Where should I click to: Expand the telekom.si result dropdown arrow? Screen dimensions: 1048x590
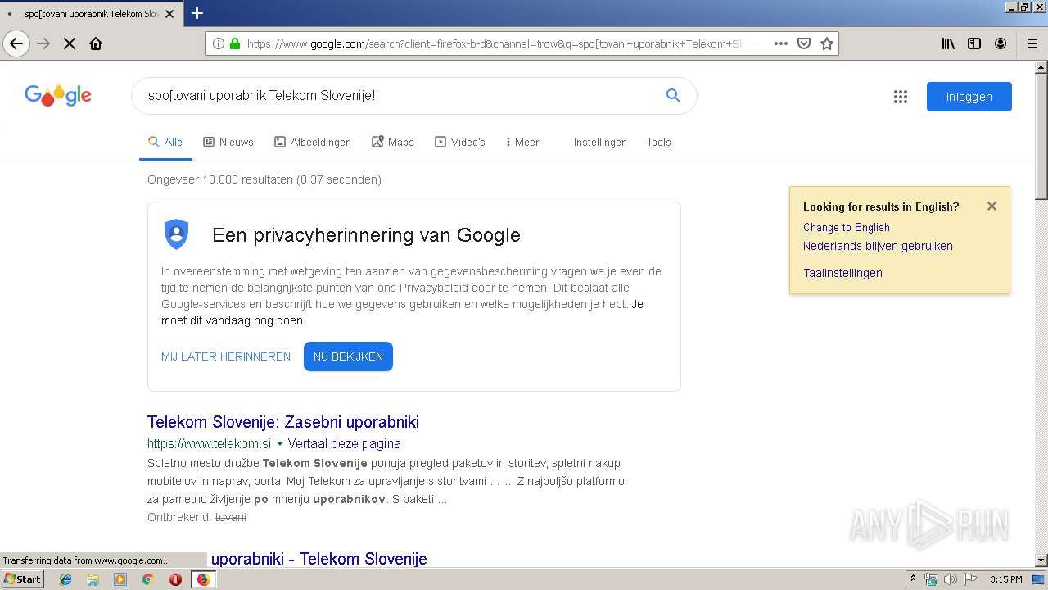(279, 444)
